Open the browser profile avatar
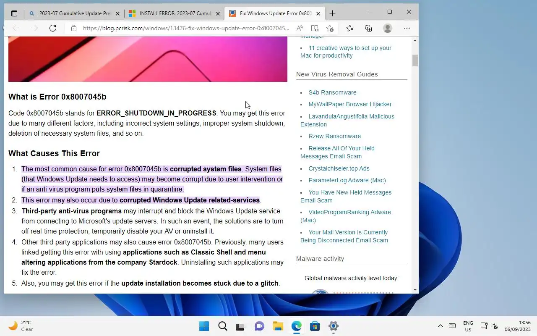 coord(388,28)
